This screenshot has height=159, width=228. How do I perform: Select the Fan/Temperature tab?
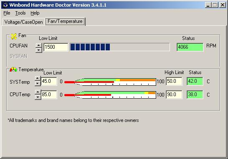pos(65,22)
